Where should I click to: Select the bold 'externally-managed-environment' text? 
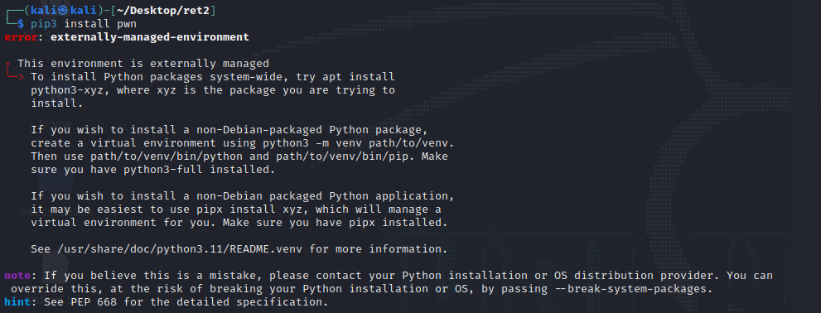(x=150, y=37)
